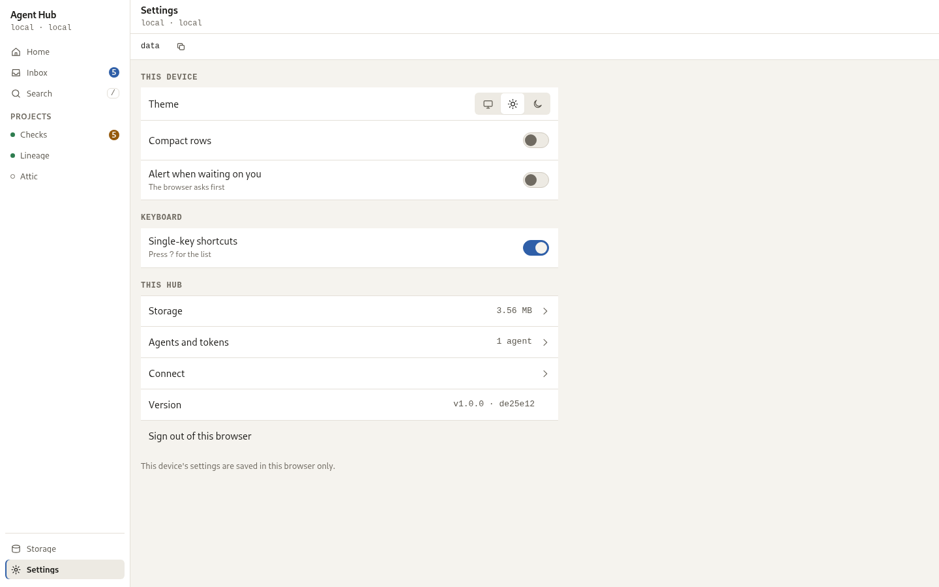Open Agents and tokens row chevron
The width and height of the screenshot is (939, 587).
(x=545, y=342)
